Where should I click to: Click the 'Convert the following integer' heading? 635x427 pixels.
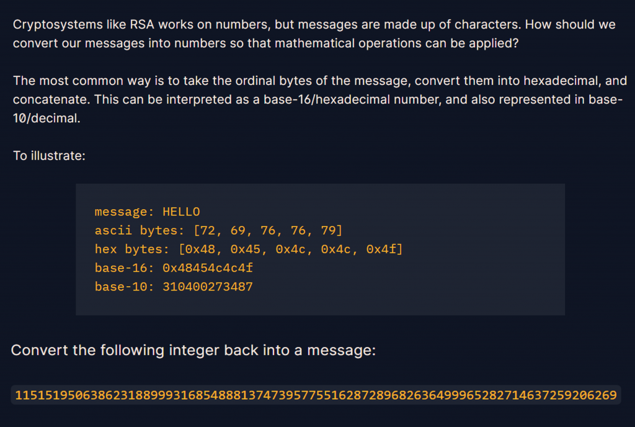(193, 350)
